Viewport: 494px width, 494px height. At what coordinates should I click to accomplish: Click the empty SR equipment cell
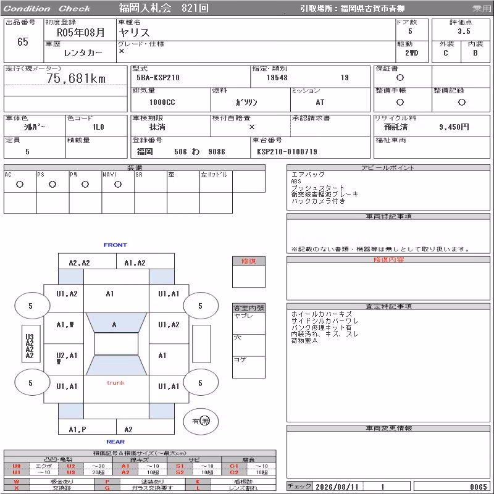151,182
